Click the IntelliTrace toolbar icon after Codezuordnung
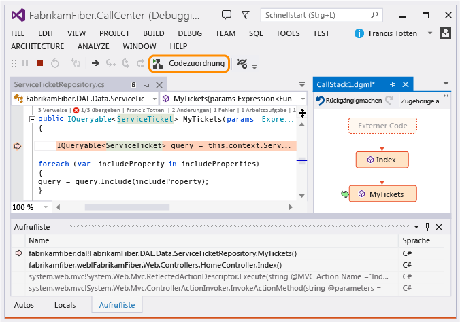Image resolution: width=460 pixels, height=322 pixels. pos(242,63)
